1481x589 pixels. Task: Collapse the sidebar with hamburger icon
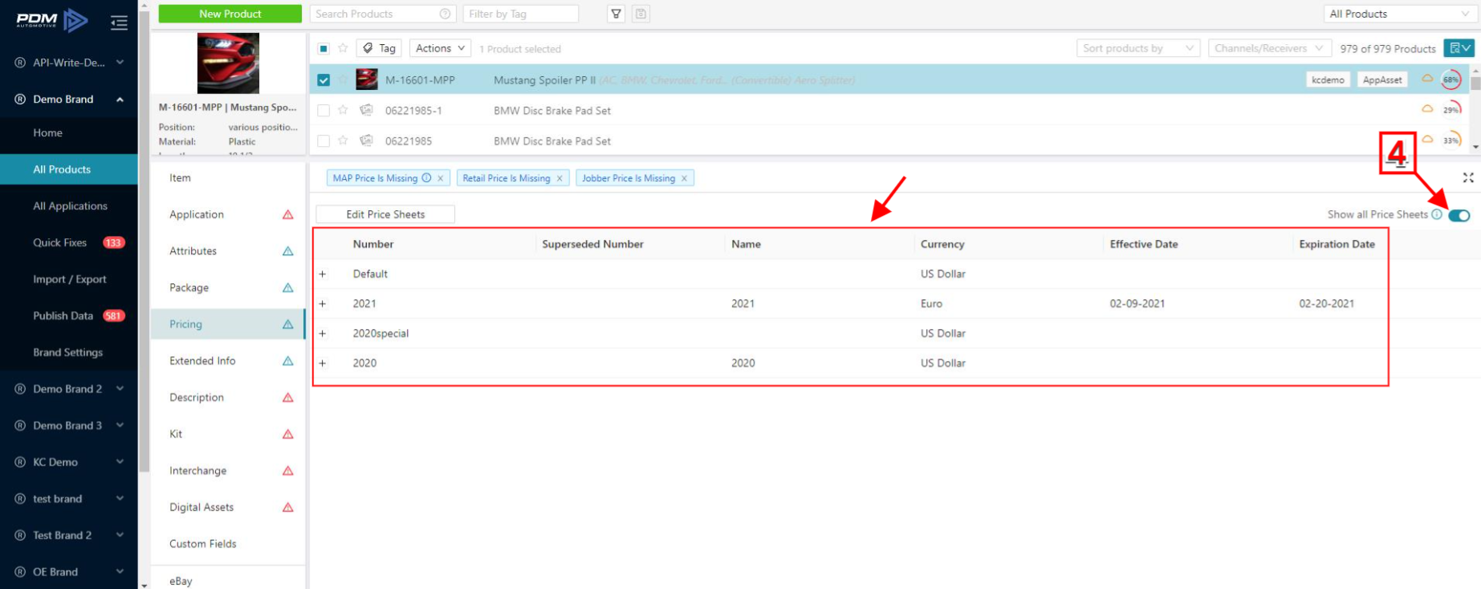click(119, 22)
